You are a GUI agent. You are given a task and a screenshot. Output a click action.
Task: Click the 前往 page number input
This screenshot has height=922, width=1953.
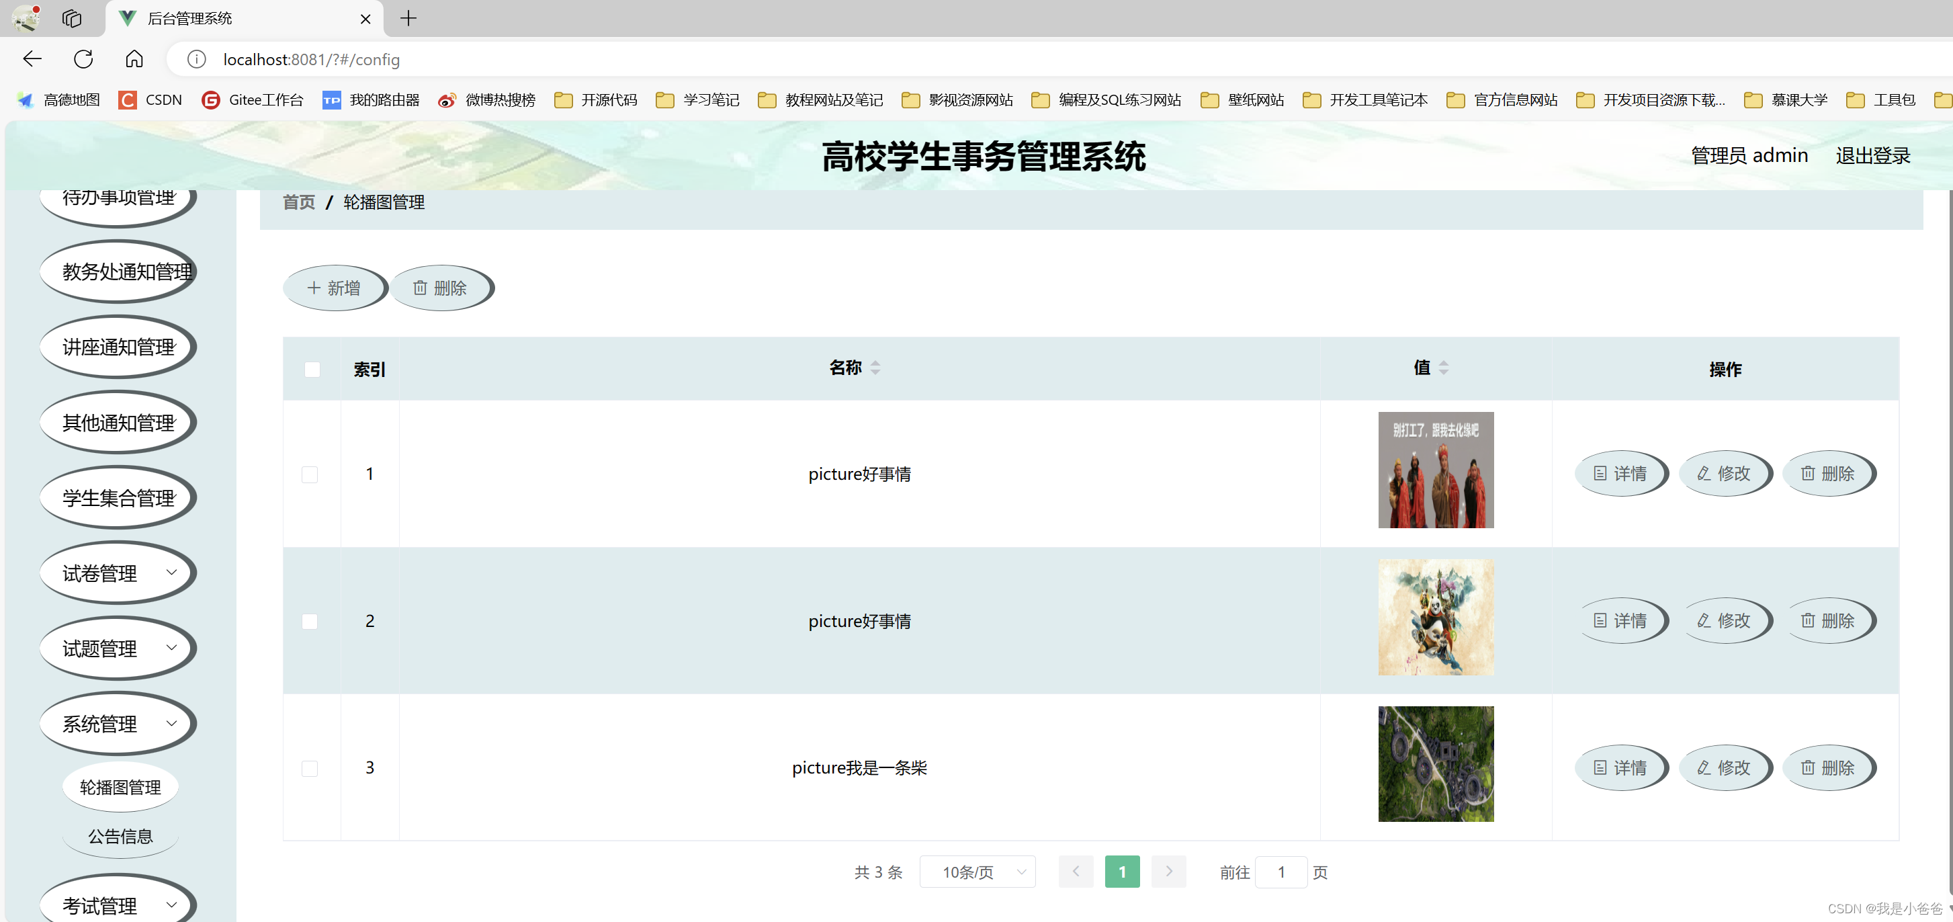pyautogui.click(x=1281, y=873)
